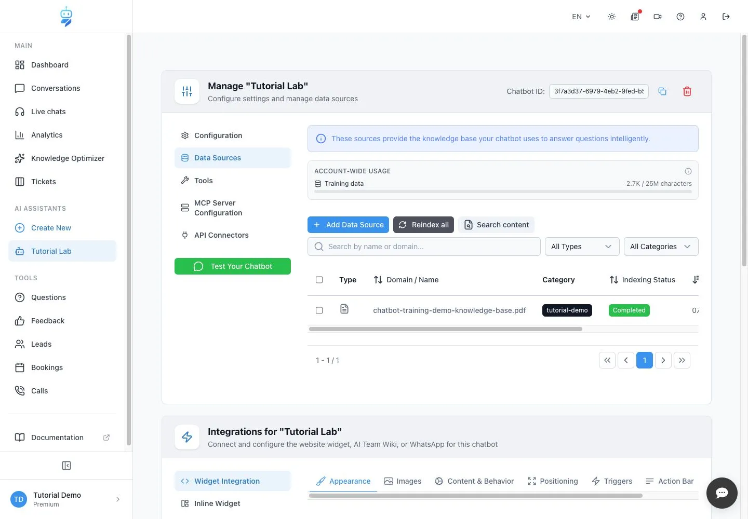Toggle the light/dark theme sun icon
Screen dimensions: 748x519
click(612, 17)
